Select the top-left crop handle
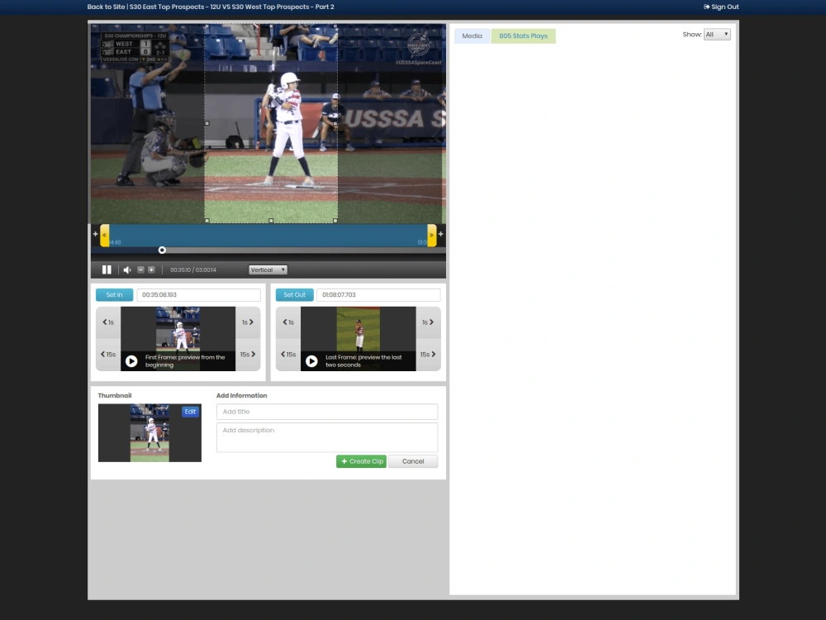Image resolution: width=826 pixels, height=620 pixels. 206,26
